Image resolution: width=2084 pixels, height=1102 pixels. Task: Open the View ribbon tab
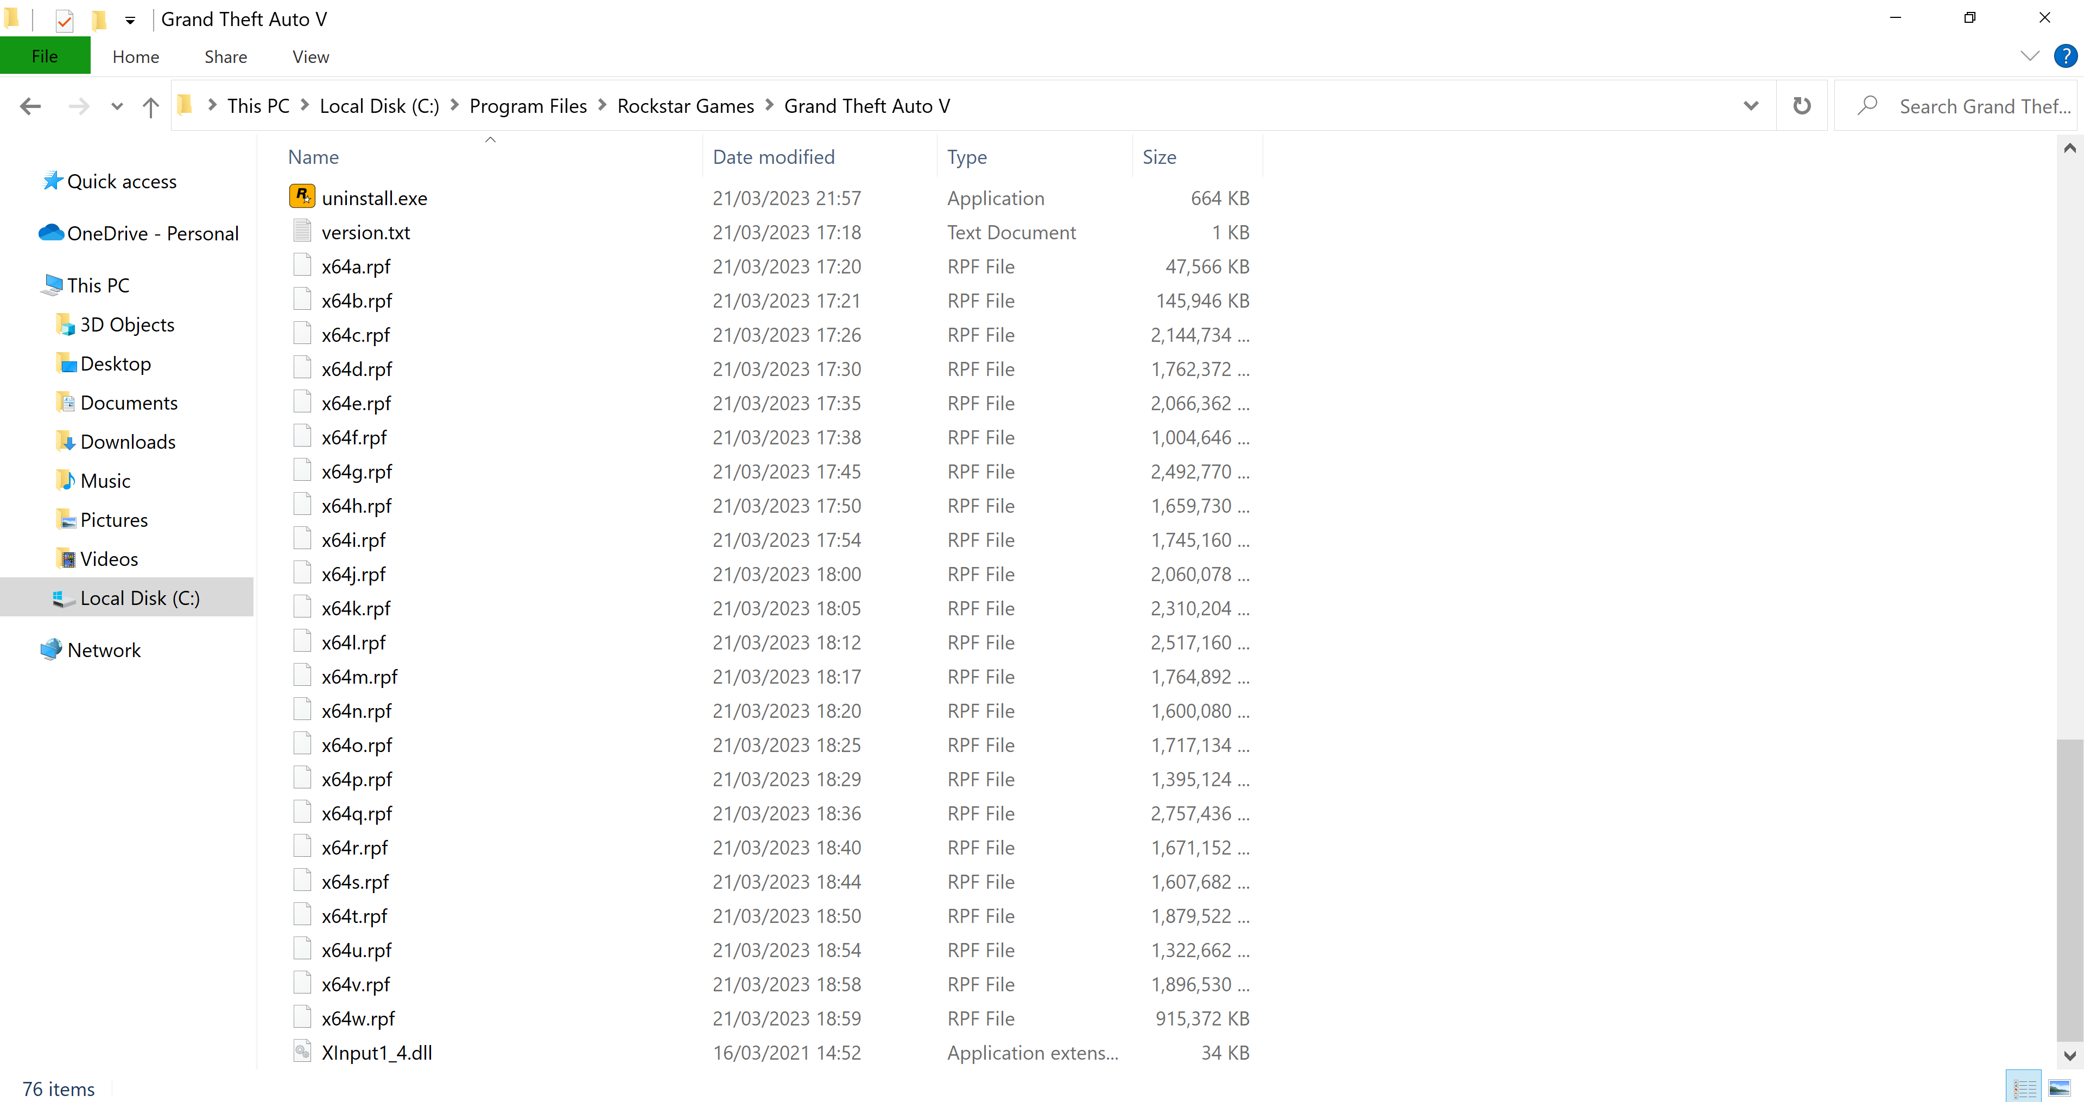pyautogui.click(x=311, y=56)
